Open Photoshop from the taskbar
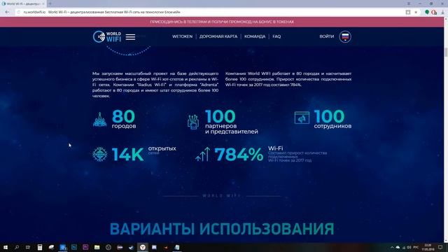This screenshot has width=448, height=252. coord(74,247)
